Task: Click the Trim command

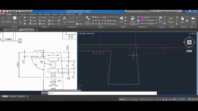Action: 51,17
